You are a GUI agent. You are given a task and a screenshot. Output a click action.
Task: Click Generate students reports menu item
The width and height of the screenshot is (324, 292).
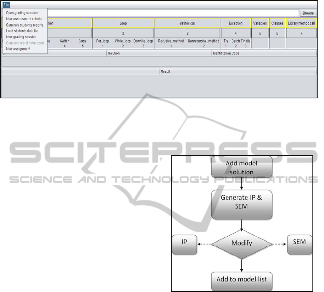[x=24, y=25]
